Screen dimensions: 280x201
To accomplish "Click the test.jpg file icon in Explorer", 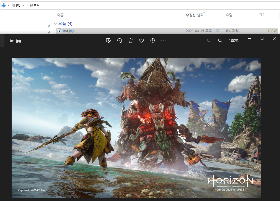I will point(60,31).
